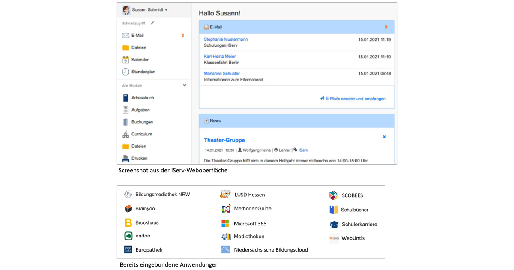Select Kalender label in sidebar

tap(140, 60)
